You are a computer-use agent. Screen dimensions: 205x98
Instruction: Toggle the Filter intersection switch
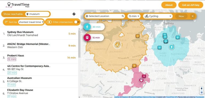pyautogui.click(x=77, y=22)
